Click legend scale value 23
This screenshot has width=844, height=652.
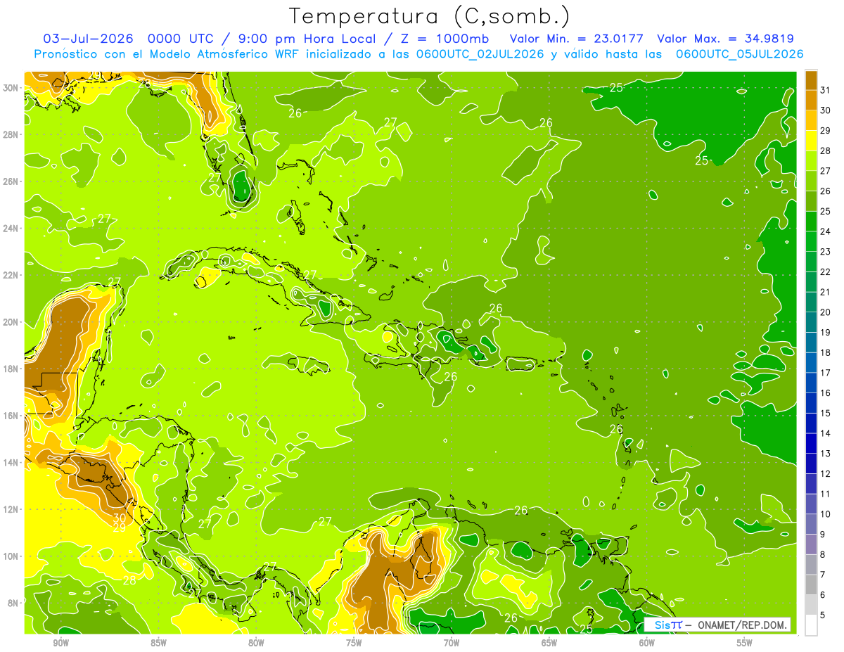tap(825, 252)
